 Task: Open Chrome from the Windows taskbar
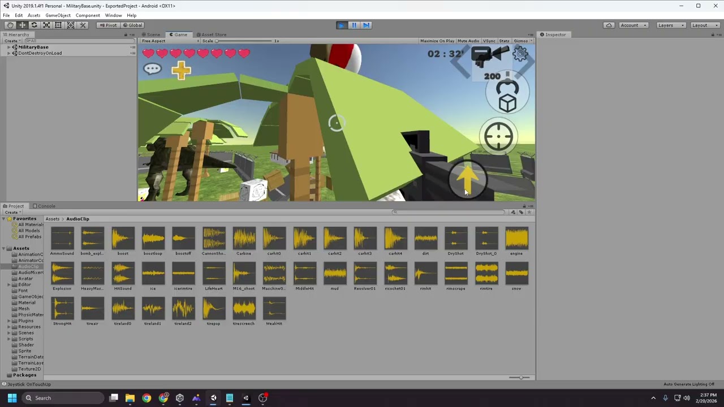pyautogui.click(x=146, y=398)
